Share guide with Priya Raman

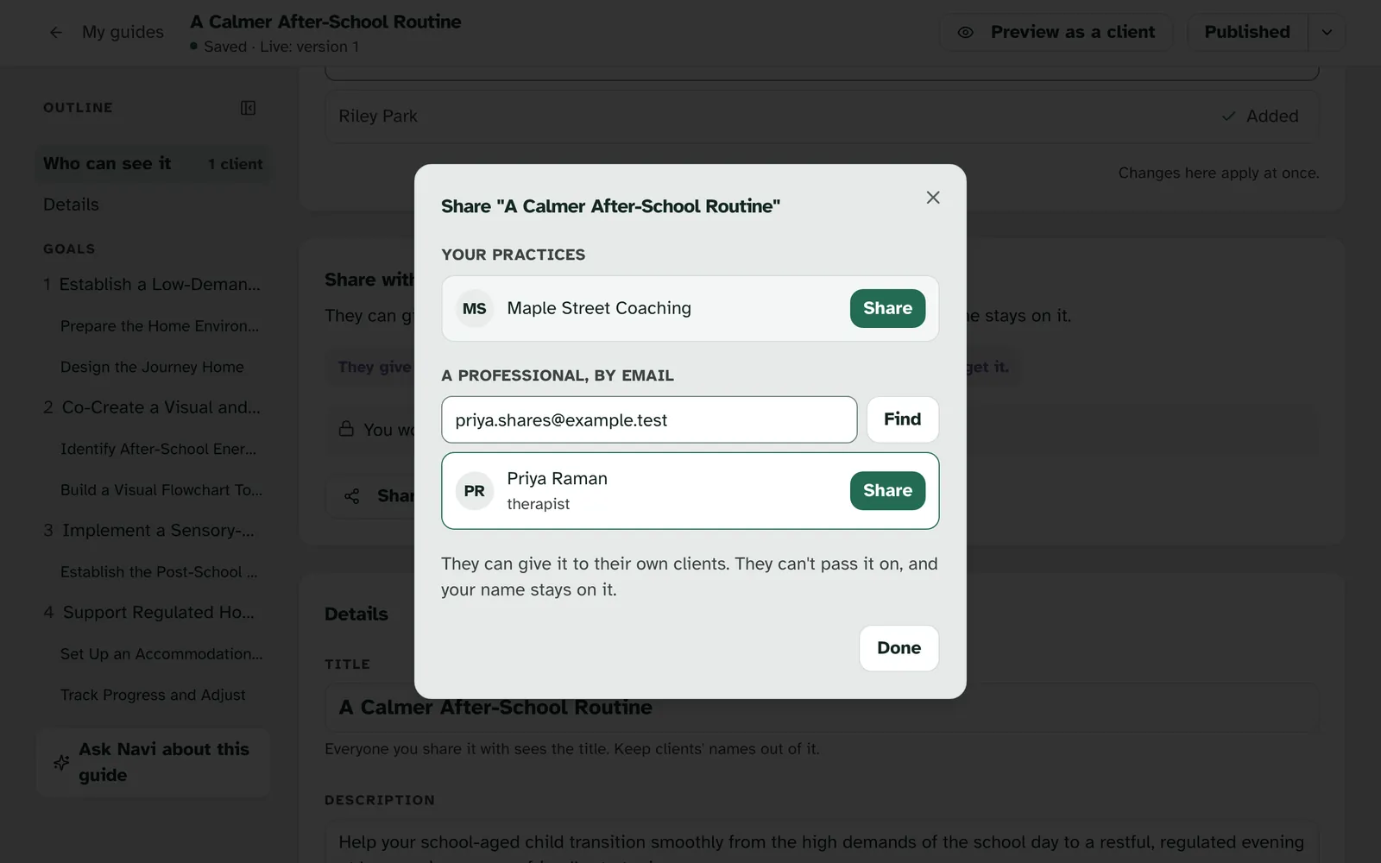[x=887, y=490]
